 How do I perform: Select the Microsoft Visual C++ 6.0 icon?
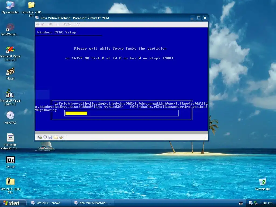[x=10, y=54]
